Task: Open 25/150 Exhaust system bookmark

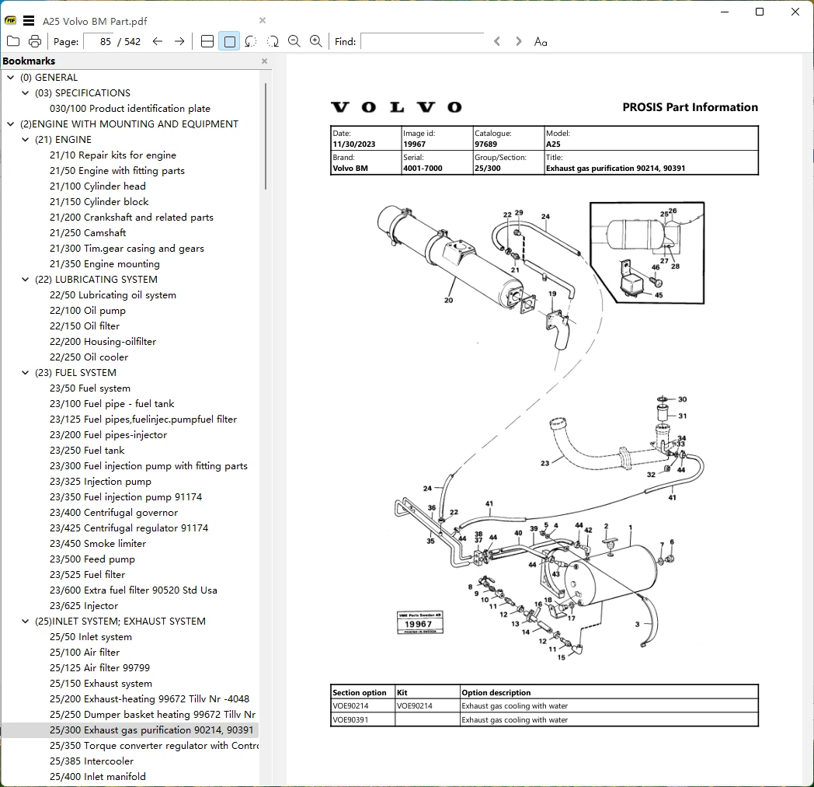Action: (x=101, y=684)
